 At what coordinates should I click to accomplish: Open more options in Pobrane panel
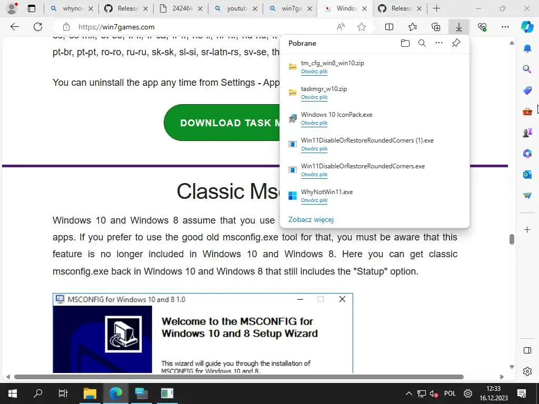439,43
